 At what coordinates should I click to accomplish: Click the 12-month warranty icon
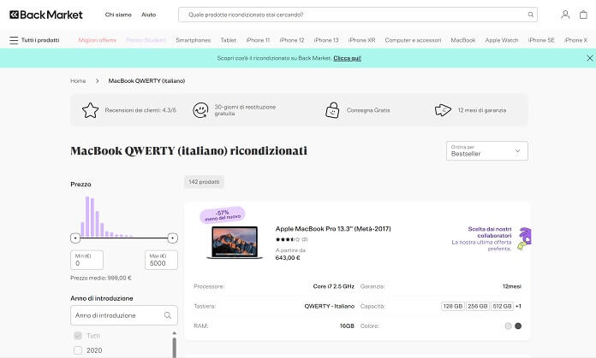[443, 110]
